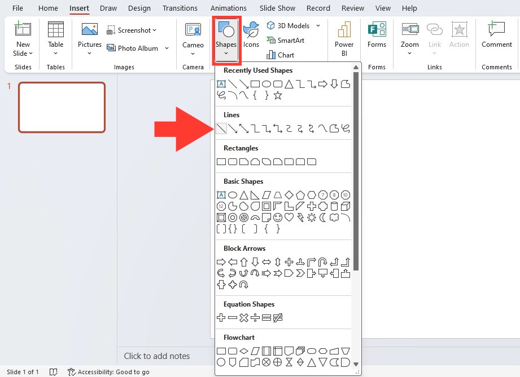Select the plain Rectangle under Rectangles
This screenshot has width=520, height=377.
[x=221, y=162]
